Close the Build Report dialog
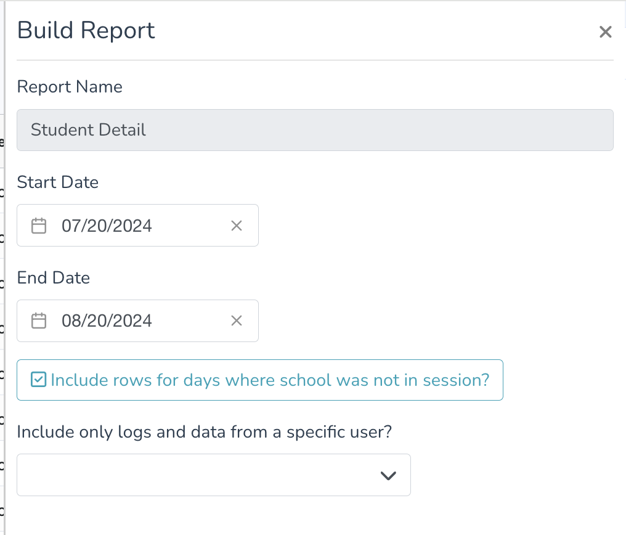This screenshot has height=535, width=626. point(605,31)
